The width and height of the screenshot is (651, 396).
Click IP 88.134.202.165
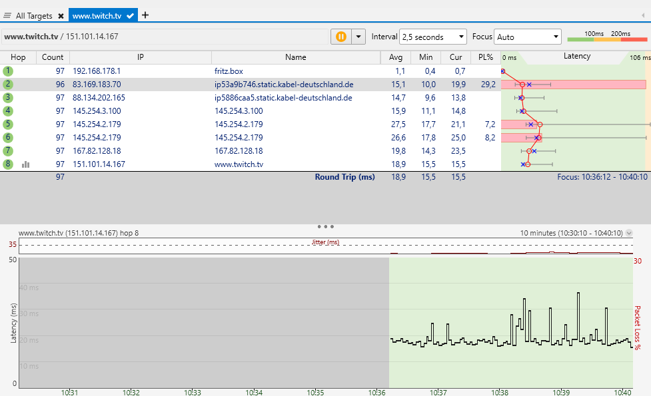[x=99, y=97]
